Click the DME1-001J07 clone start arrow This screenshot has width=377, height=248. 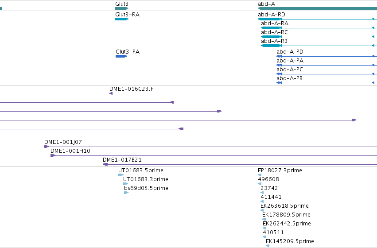(47, 147)
